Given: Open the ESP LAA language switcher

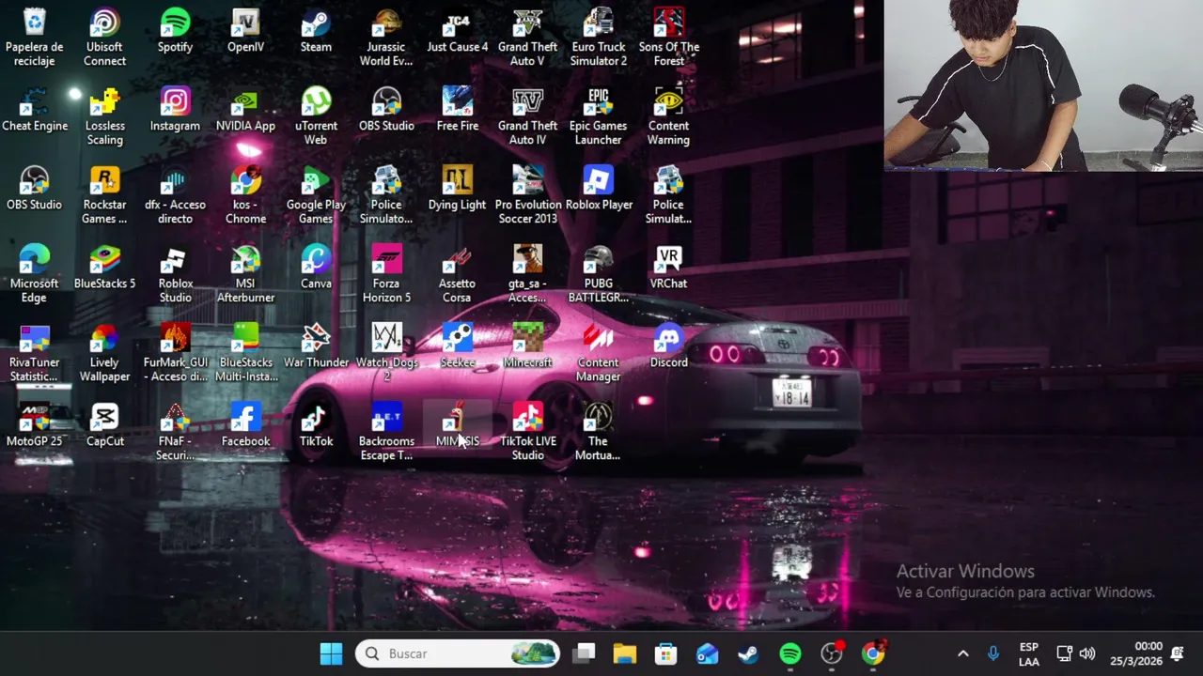Looking at the screenshot, I should (x=1029, y=654).
